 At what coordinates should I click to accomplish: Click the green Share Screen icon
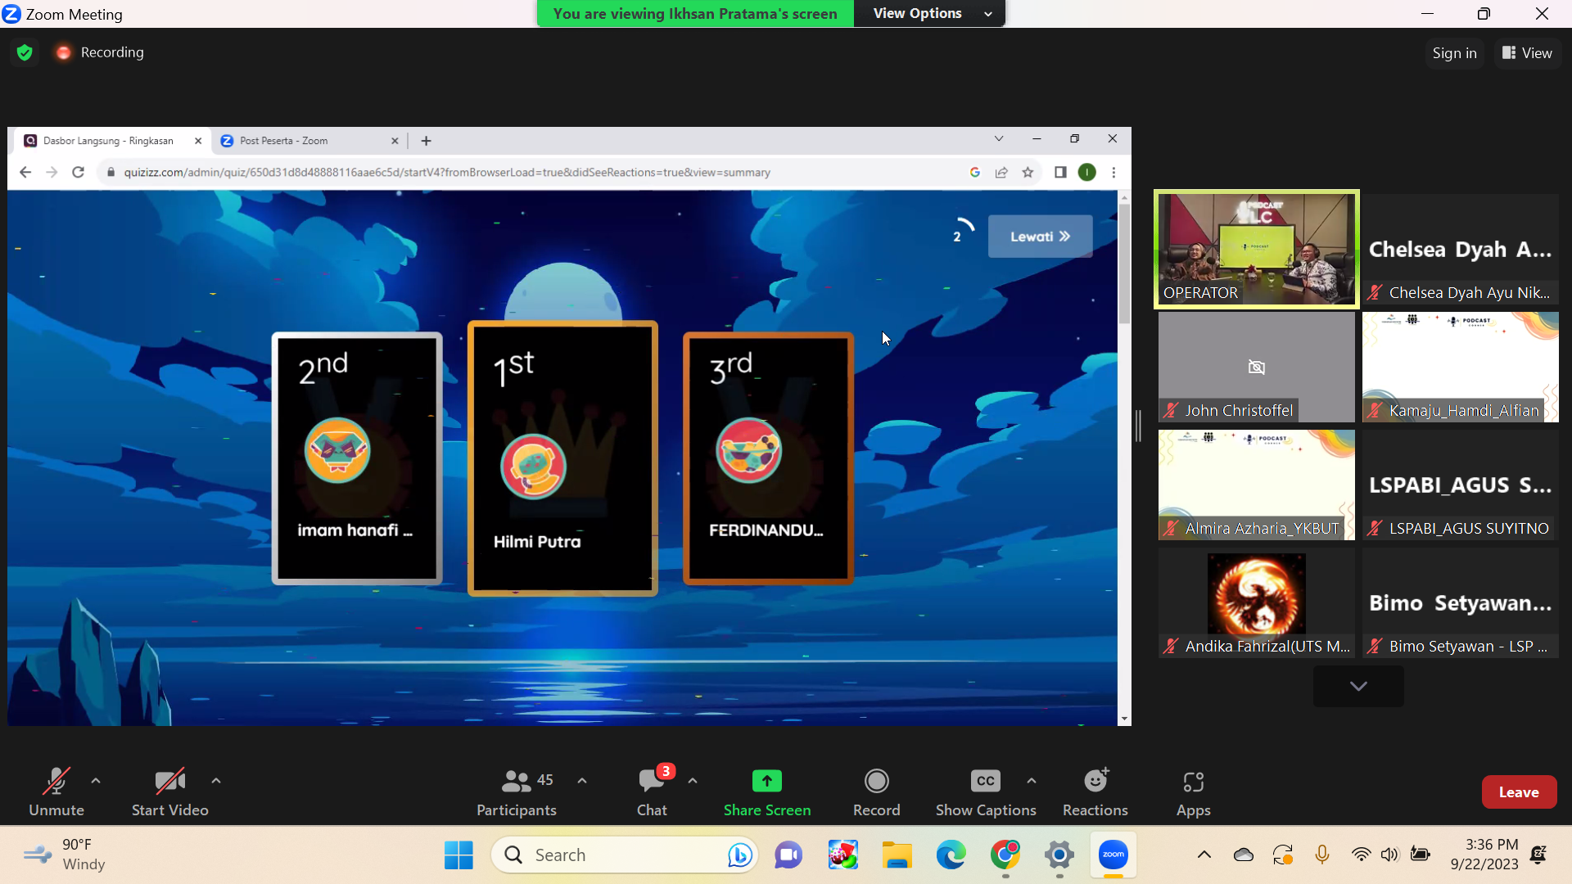[766, 781]
